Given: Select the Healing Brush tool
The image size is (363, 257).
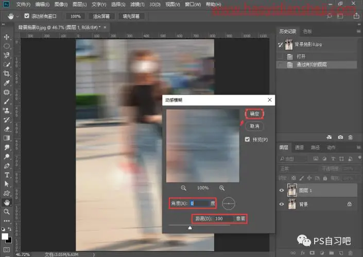Looking at the screenshot, I should click(7, 92).
